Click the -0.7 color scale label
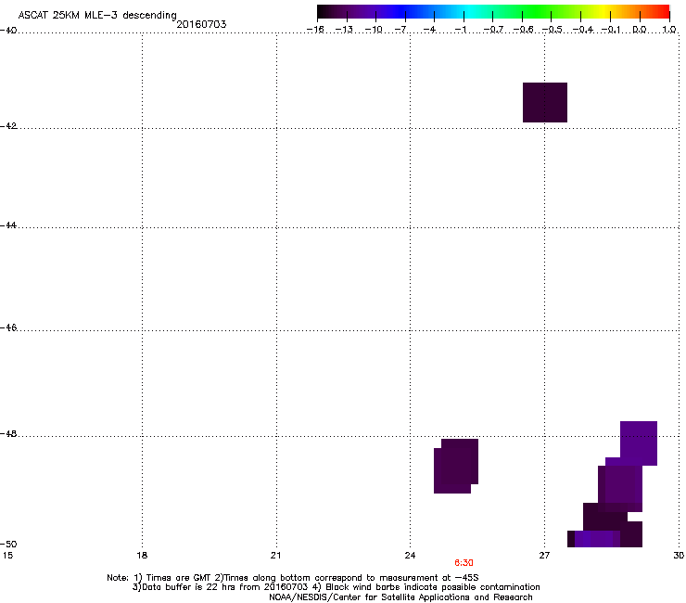686x603 pixels. (493, 30)
